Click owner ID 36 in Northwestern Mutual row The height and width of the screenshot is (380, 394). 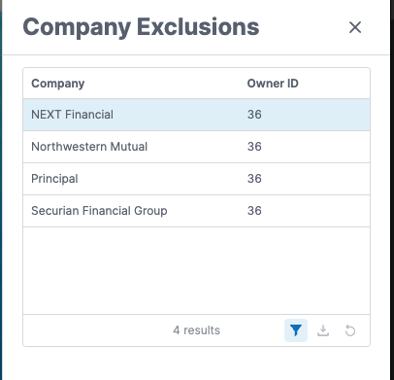click(254, 147)
